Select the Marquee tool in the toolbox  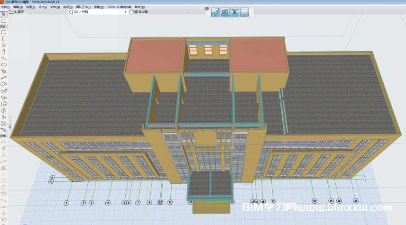tap(3, 21)
